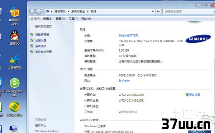
Task: Open 操作中心 in the sidebar
Action: 41,125
